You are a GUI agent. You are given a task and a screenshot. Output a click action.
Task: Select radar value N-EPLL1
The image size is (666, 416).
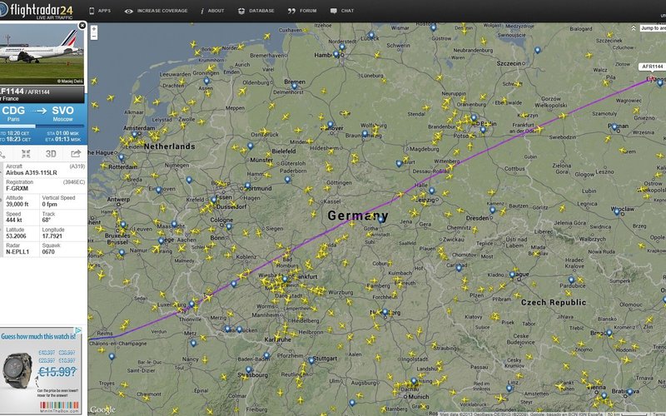coord(17,252)
